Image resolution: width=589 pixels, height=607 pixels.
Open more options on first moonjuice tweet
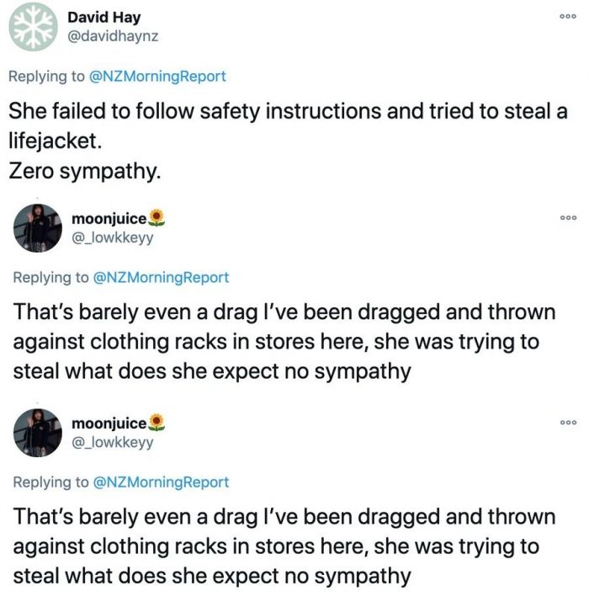tap(568, 217)
